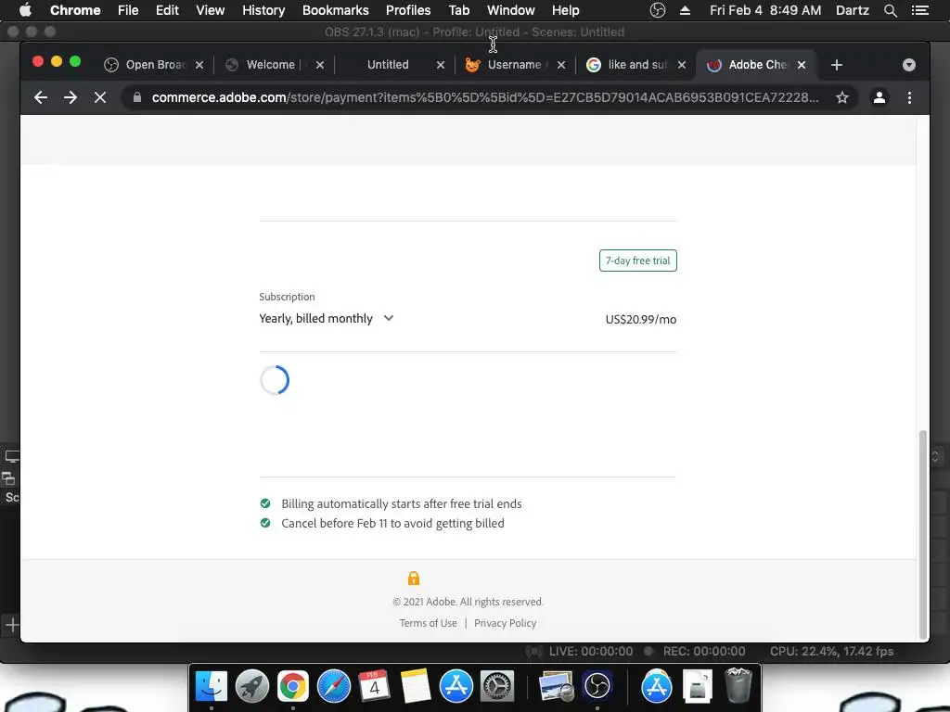Image resolution: width=950 pixels, height=712 pixels.
Task: Open the Profiles menu
Action: click(408, 10)
